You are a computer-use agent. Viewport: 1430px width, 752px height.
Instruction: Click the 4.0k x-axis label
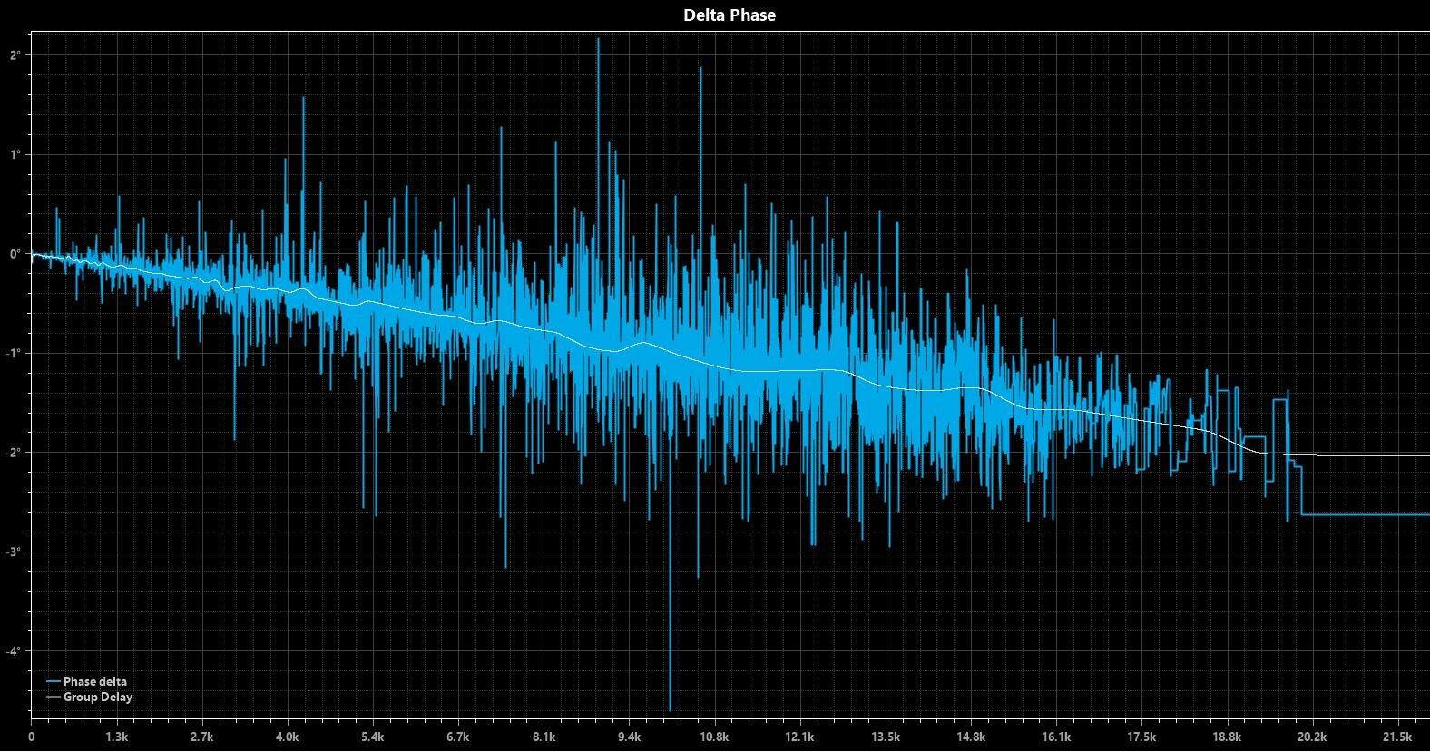pyautogui.click(x=288, y=737)
